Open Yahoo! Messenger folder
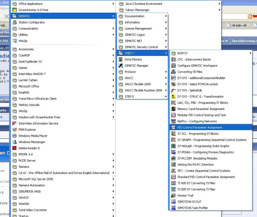The height and width of the screenshot is (217, 257). point(169,10)
